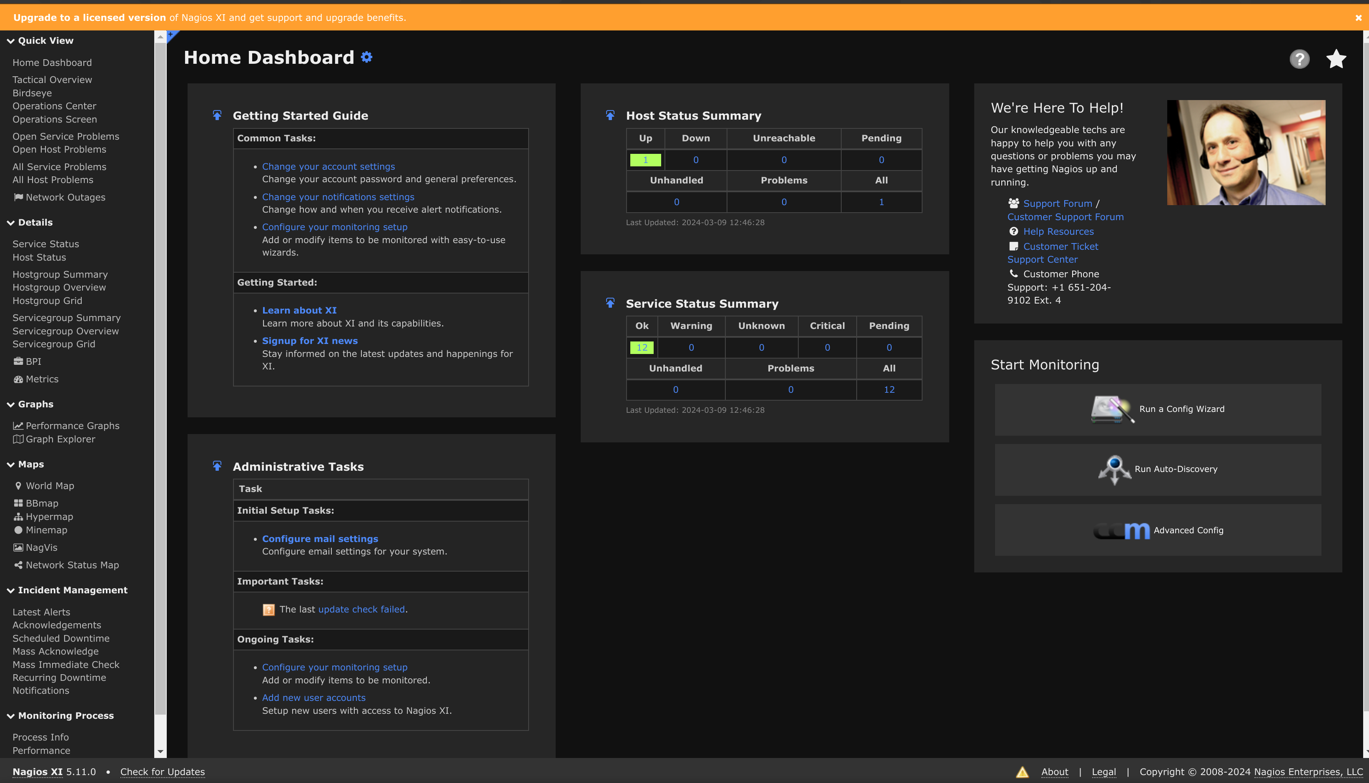Screen dimensions: 1369x783
Task: Click the sidebar scrollbar down arrow
Action: coord(160,752)
